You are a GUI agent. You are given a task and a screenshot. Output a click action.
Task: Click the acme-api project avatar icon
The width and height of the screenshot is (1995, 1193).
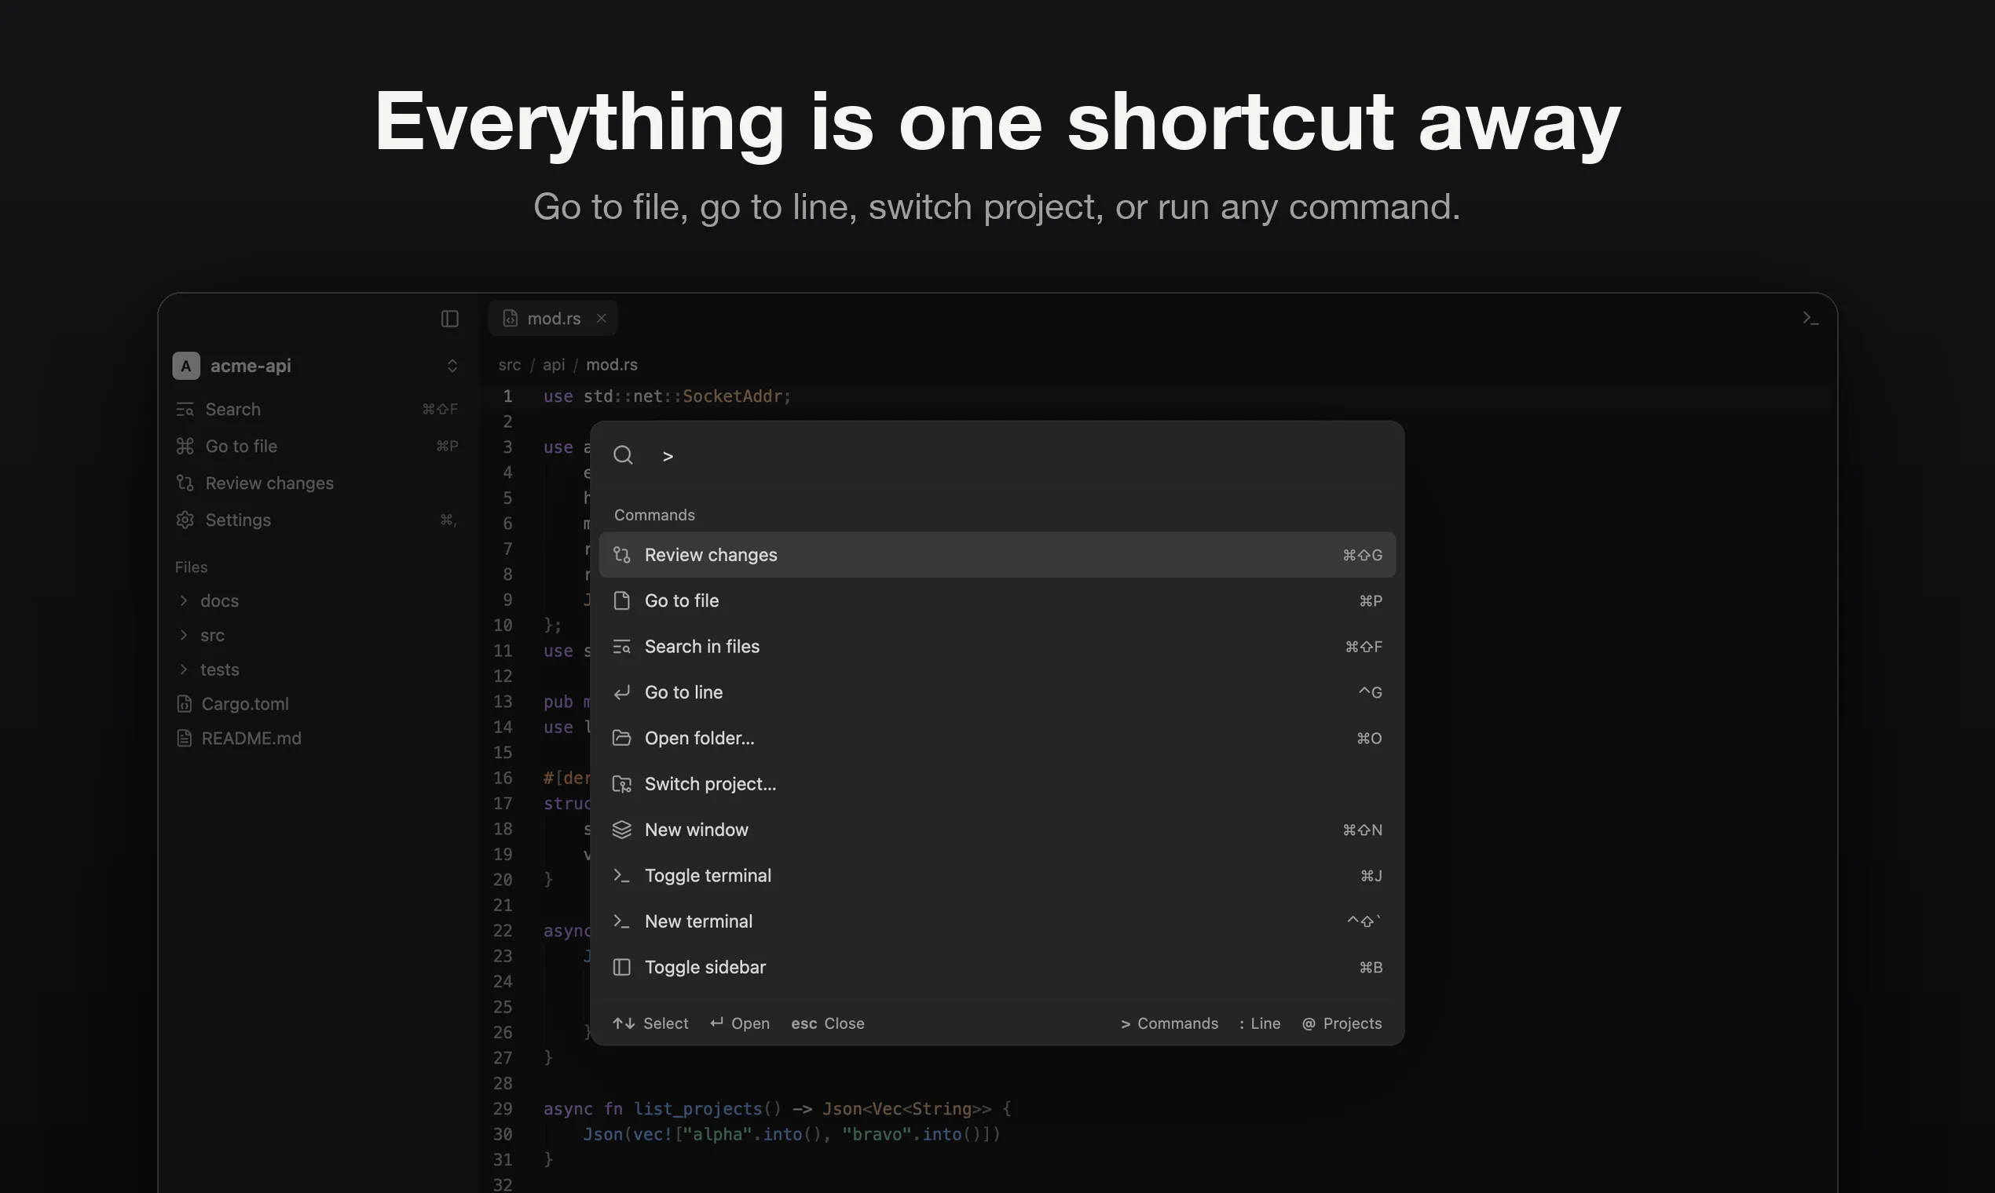point(186,366)
